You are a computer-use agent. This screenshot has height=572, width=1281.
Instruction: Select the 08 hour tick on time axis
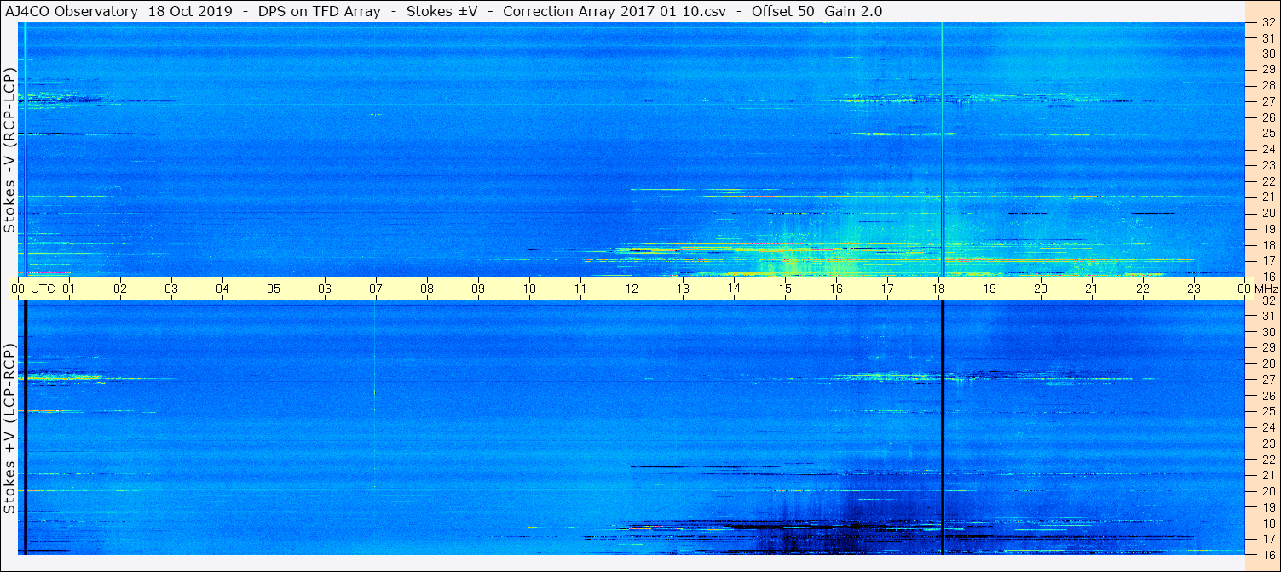(427, 289)
